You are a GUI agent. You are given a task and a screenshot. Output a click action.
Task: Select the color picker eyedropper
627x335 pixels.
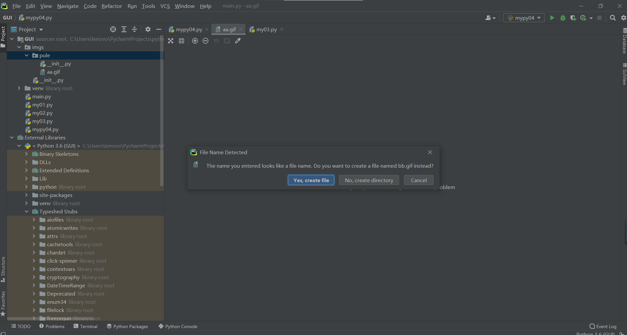click(x=238, y=41)
